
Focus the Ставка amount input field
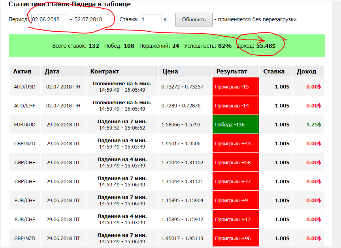pyautogui.click(x=151, y=19)
